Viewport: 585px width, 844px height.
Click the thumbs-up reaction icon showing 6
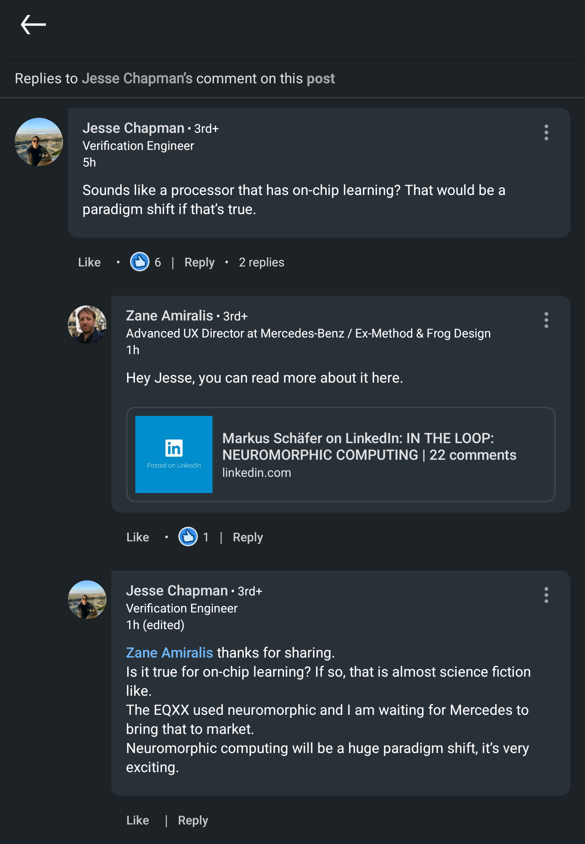point(139,262)
